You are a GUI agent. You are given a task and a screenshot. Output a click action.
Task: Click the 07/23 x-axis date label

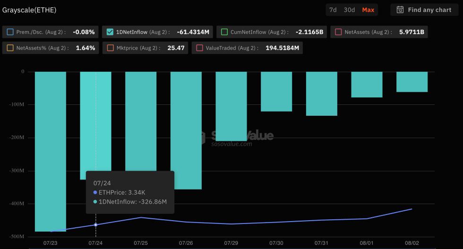pyautogui.click(x=51, y=243)
